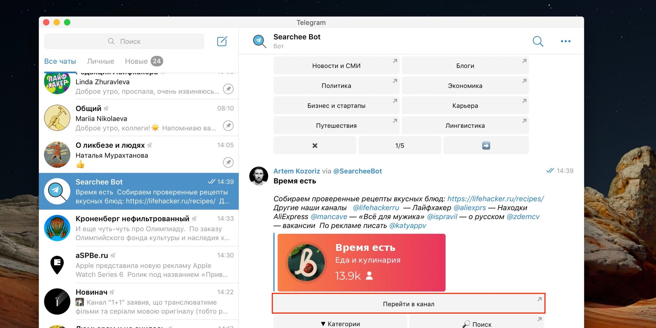The width and height of the screenshot is (656, 328).
Task: Open the @mancave channel link
Action: tap(329, 217)
